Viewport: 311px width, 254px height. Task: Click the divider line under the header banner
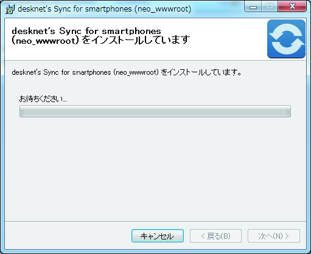click(155, 60)
